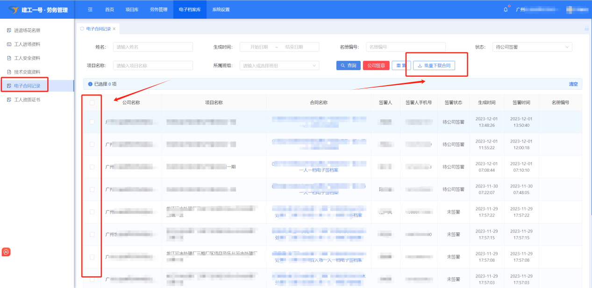The image size is (592, 288).
Task: Click the notification bell icon
Action: click(x=506, y=9)
